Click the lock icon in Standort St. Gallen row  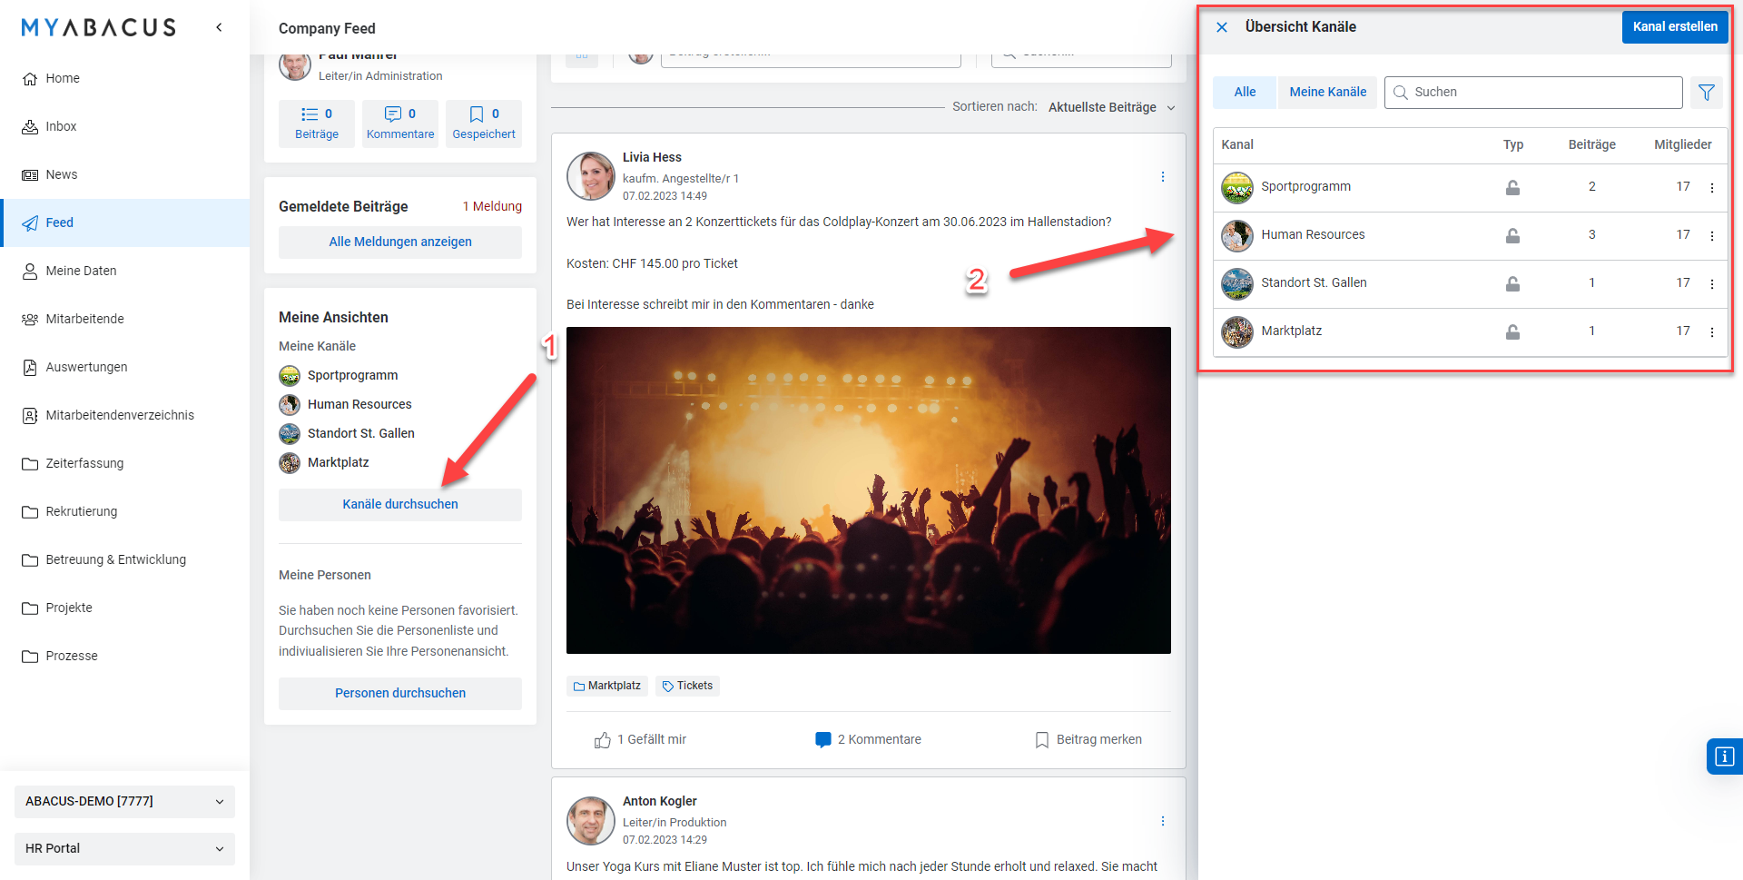coord(1512,283)
